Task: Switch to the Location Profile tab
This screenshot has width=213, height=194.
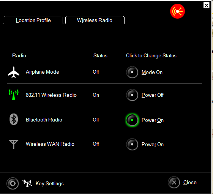Action: point(33,20)
